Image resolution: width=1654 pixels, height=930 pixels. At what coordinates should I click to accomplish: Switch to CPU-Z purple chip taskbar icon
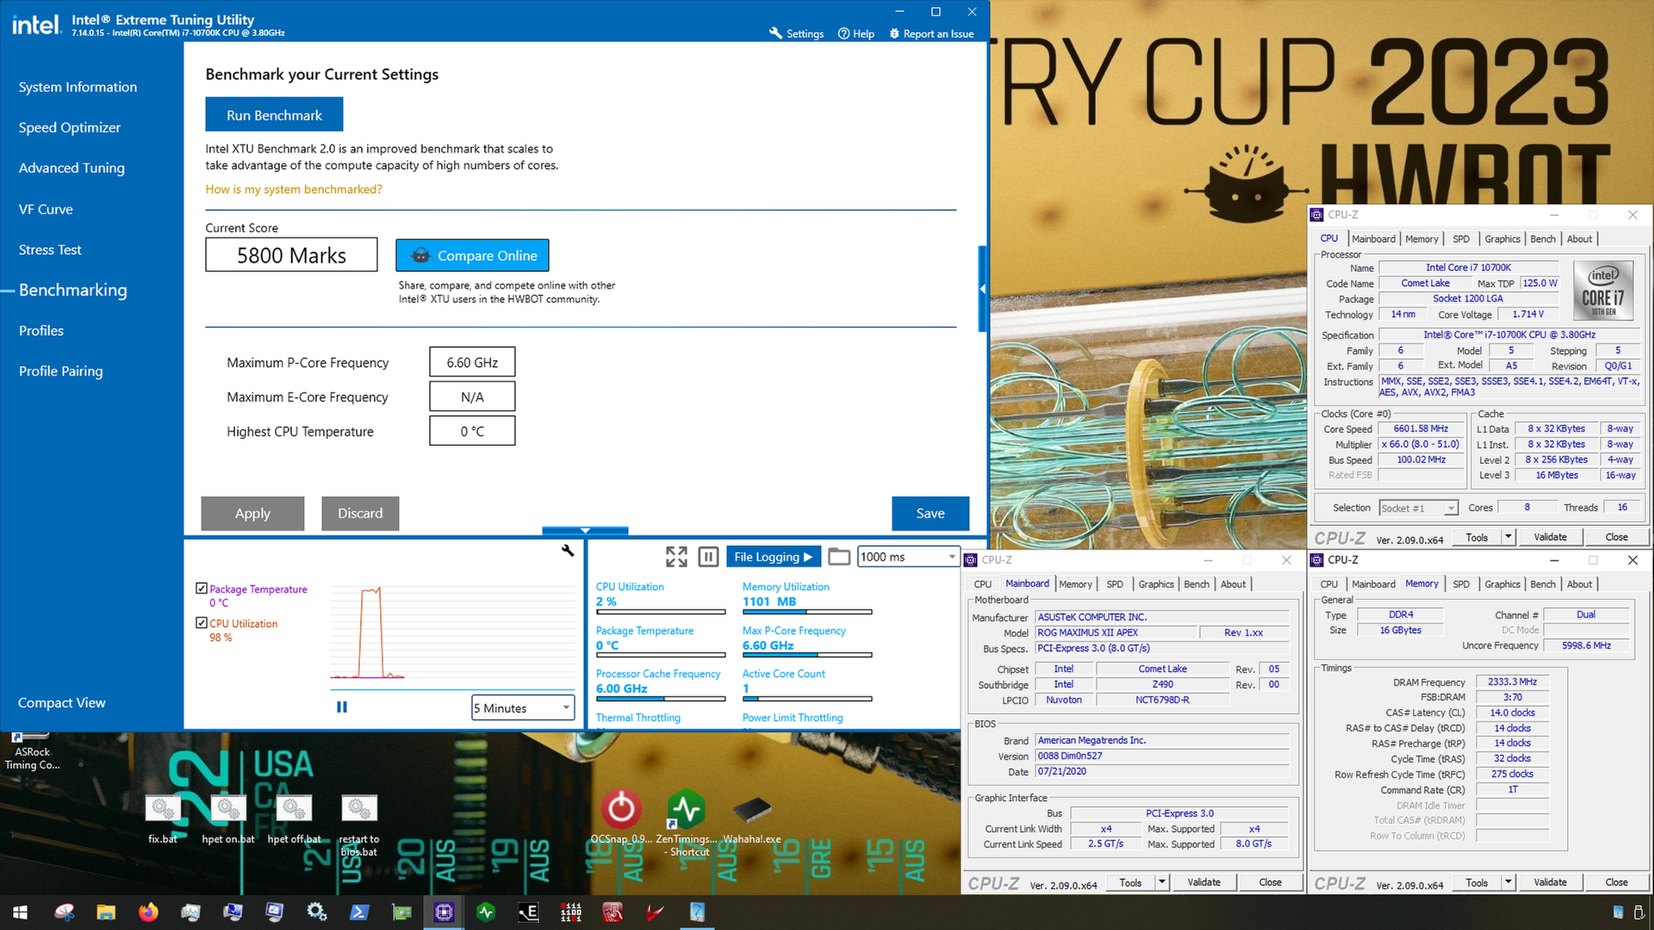point(444,912)
